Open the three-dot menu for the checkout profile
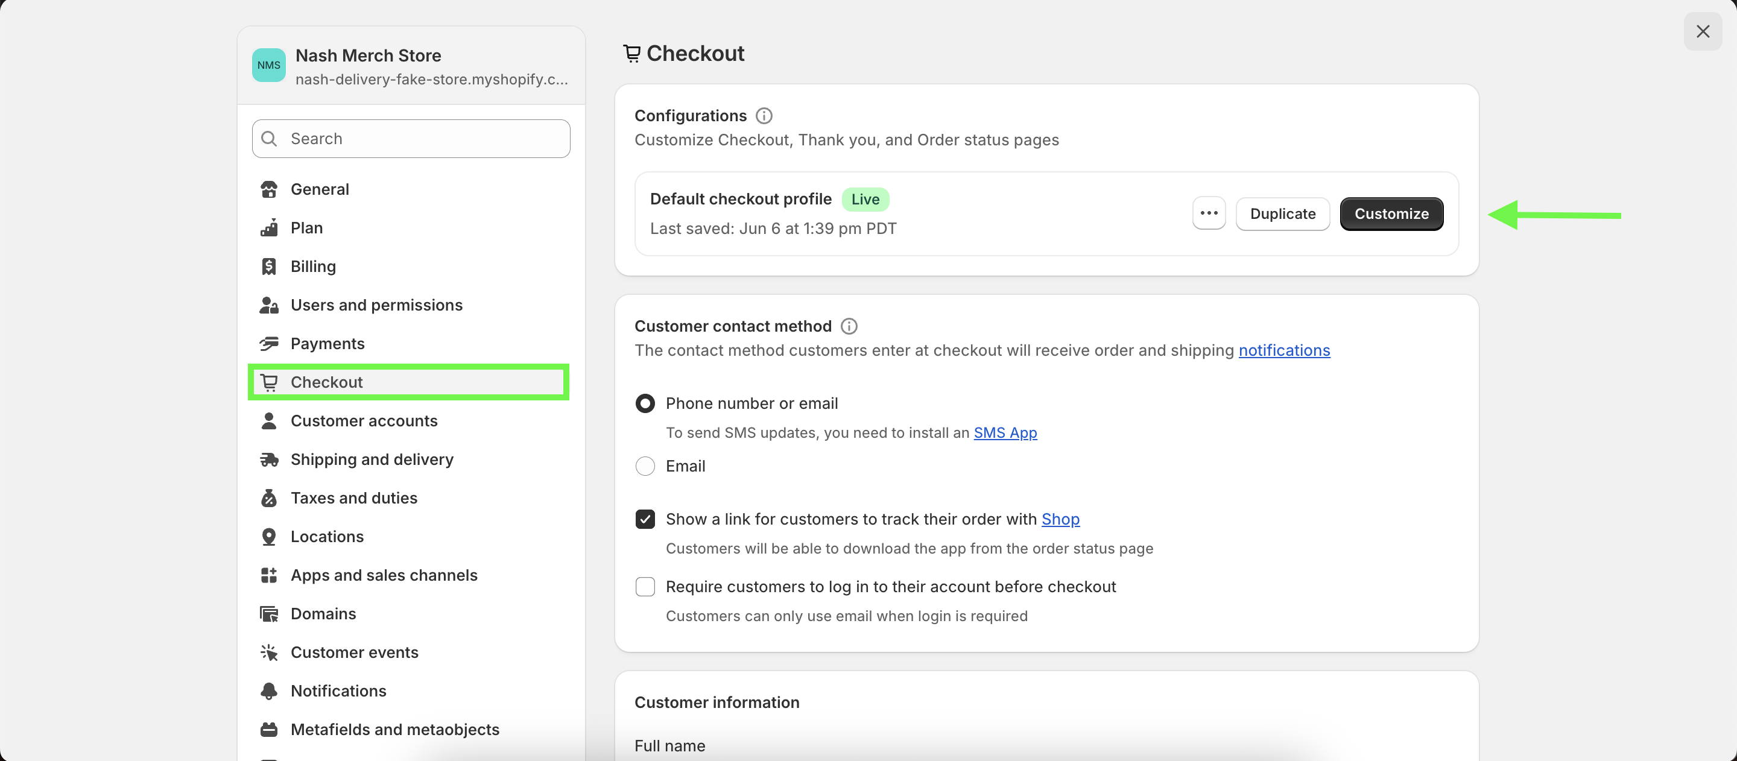The width and height of the screenshot is (1737, 761). (x=1208, y=213)
